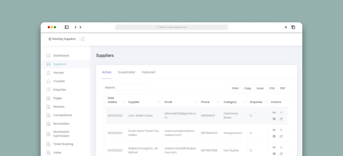Click the hamburger menu icon beside Wedding Suppliers
The width and height of the screenshot is (343, 156).
(82, 39)
